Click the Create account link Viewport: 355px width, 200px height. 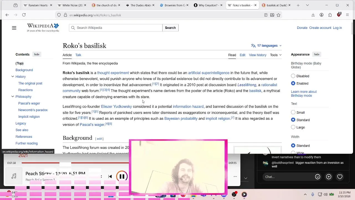pos(320,28)
